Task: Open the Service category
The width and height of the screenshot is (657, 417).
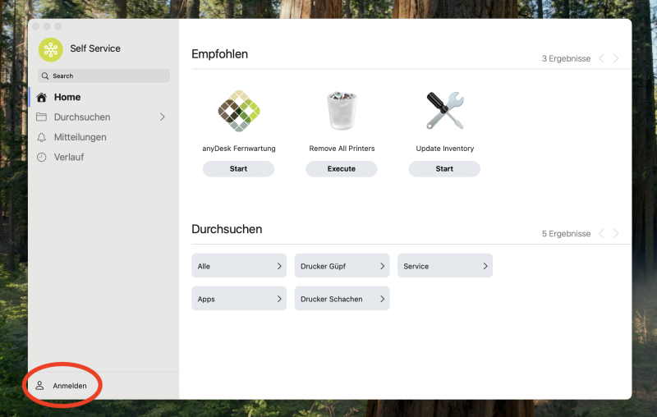Action: point(444,266)
